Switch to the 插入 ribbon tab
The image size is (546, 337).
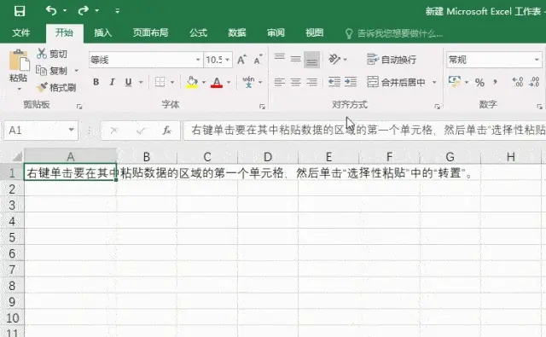[x=102, y=32]
